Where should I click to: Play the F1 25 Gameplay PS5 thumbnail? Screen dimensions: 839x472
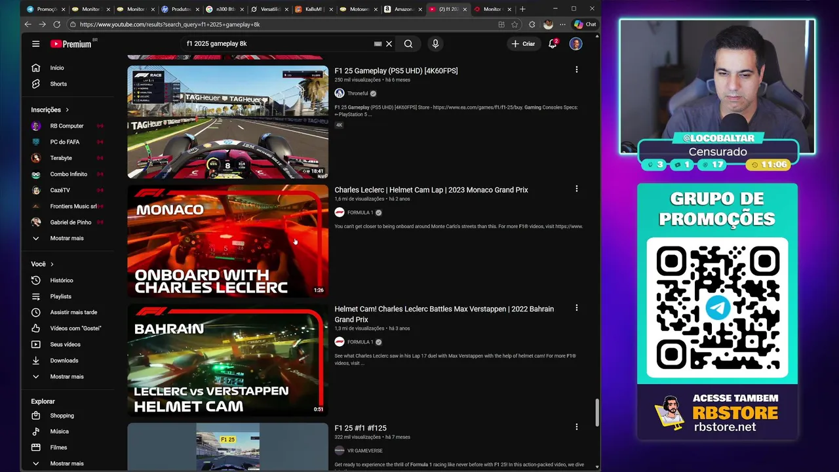click(227, 122)
